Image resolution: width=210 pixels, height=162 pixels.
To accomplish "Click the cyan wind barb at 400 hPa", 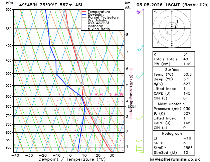I will click(140, 48).
